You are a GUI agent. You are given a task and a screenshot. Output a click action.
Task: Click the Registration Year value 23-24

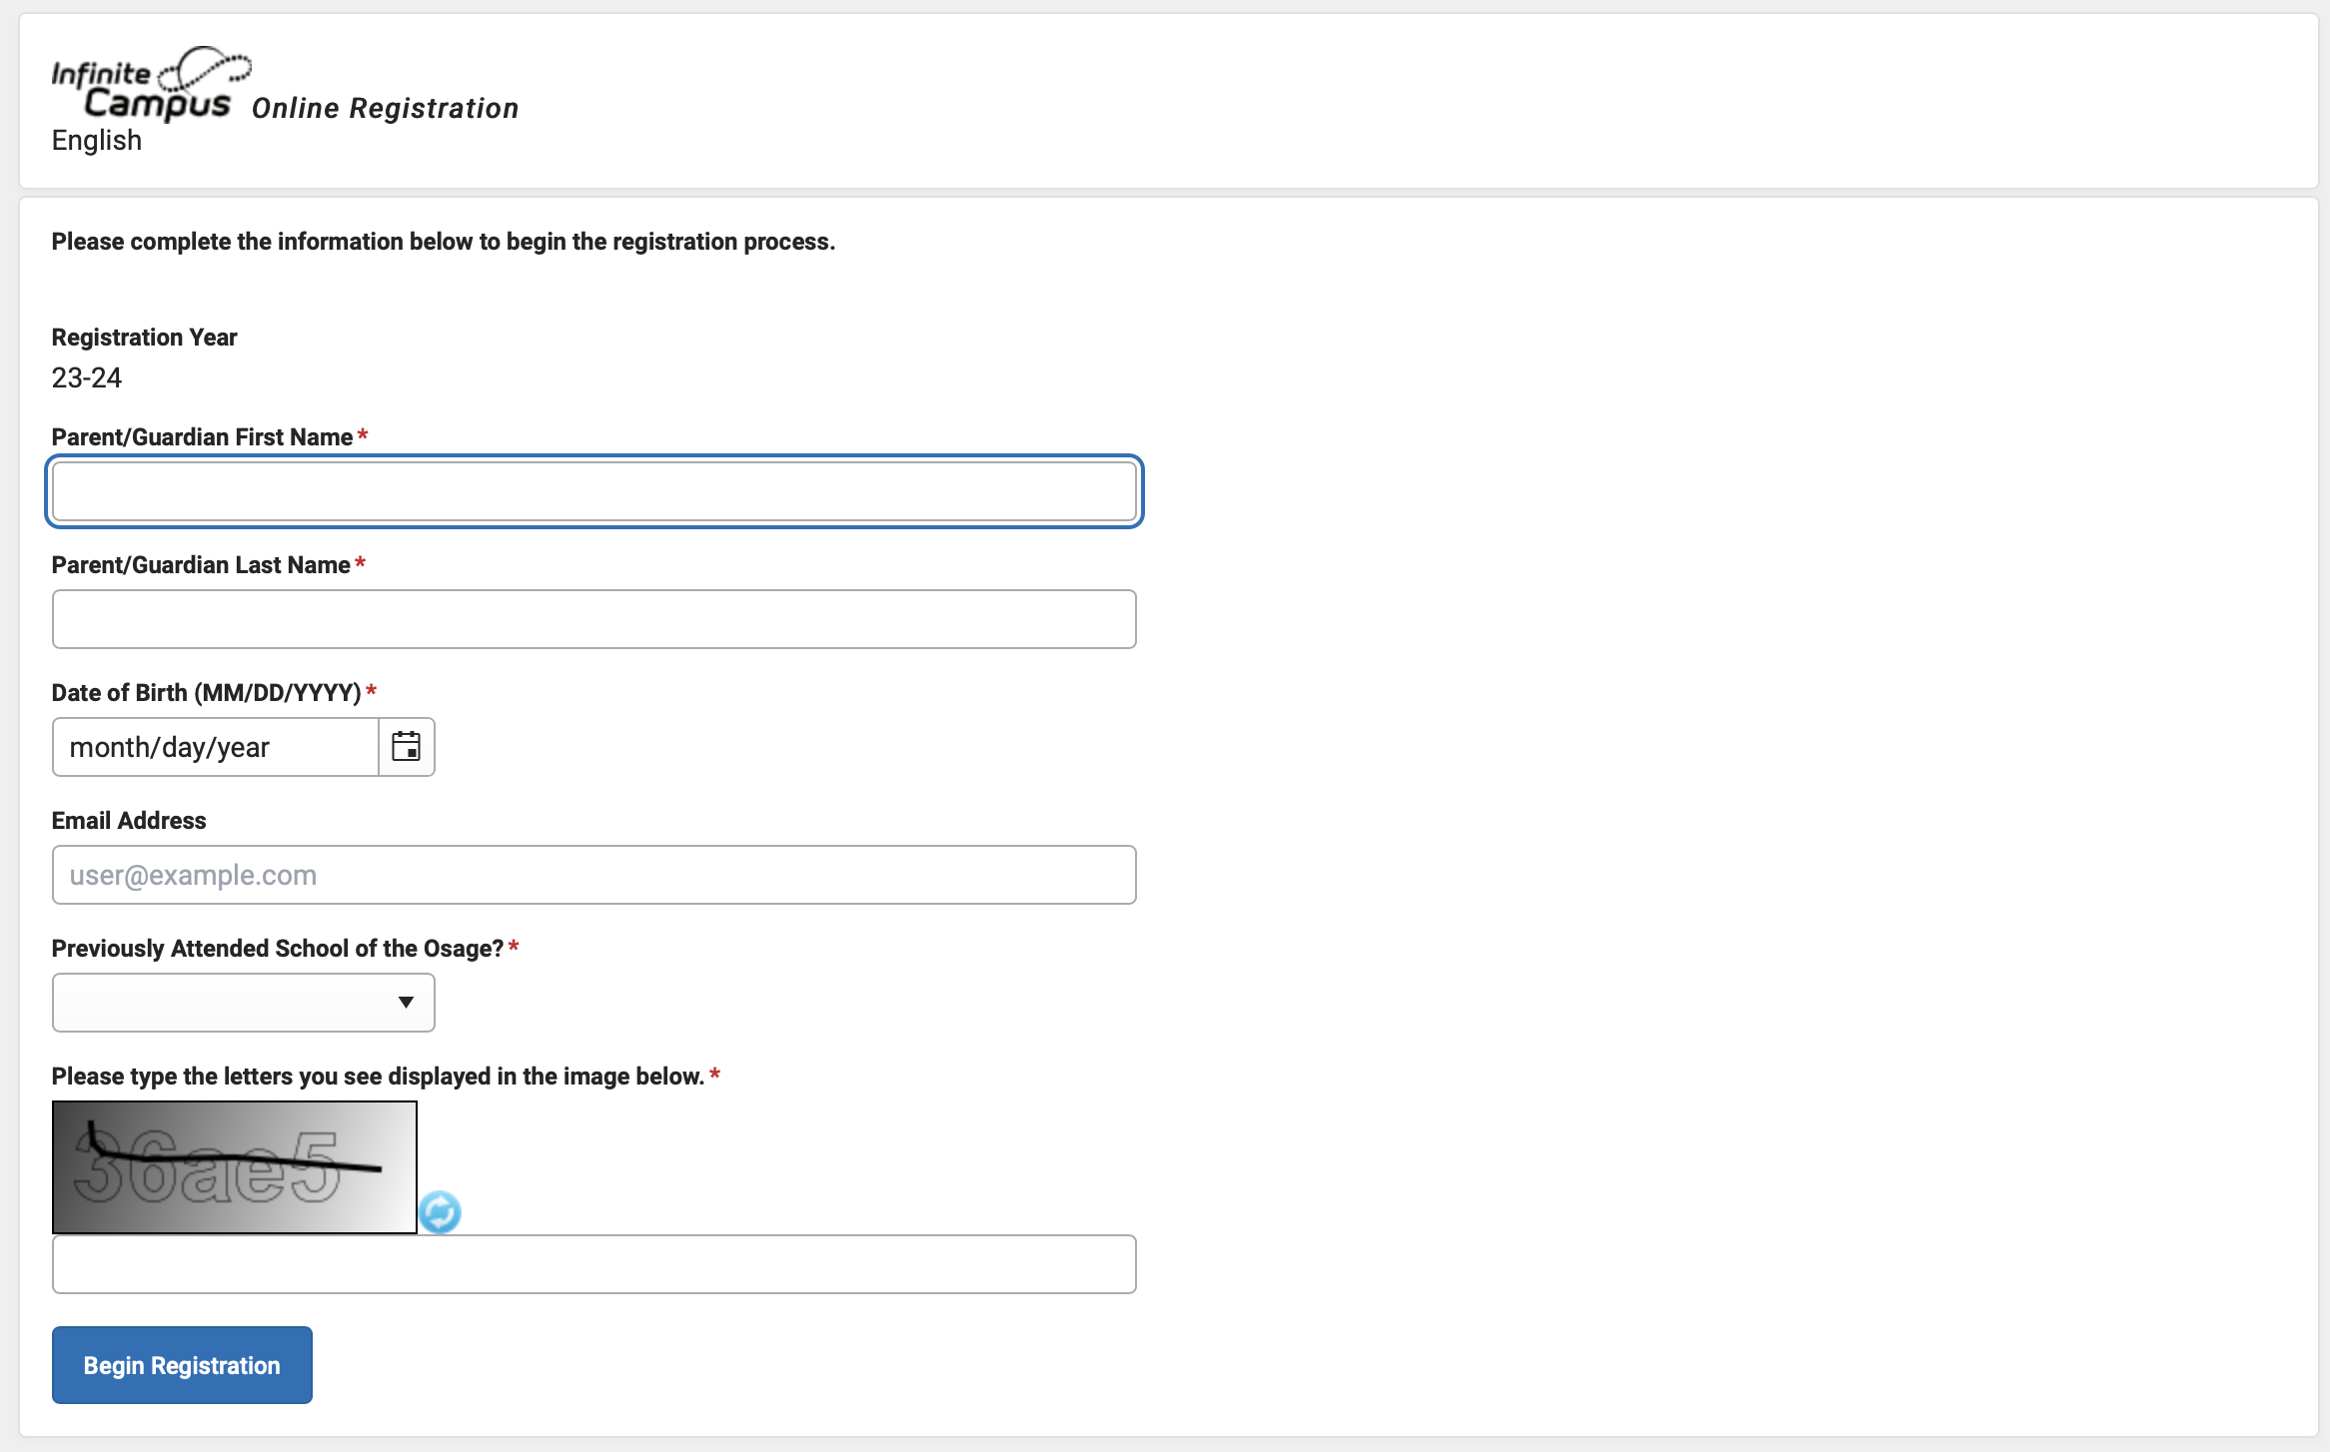87,378
